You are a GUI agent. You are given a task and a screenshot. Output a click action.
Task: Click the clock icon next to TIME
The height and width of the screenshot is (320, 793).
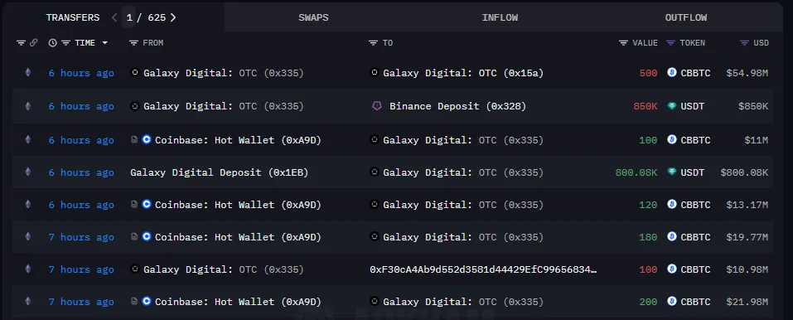pyautogui.click(x=52, y=43)
